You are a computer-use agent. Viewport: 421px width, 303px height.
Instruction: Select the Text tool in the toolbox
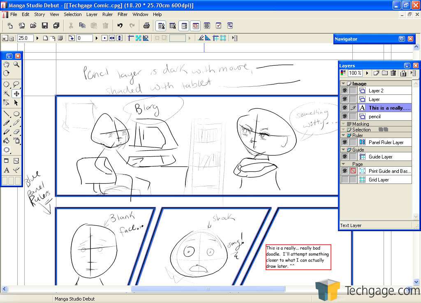6,170
